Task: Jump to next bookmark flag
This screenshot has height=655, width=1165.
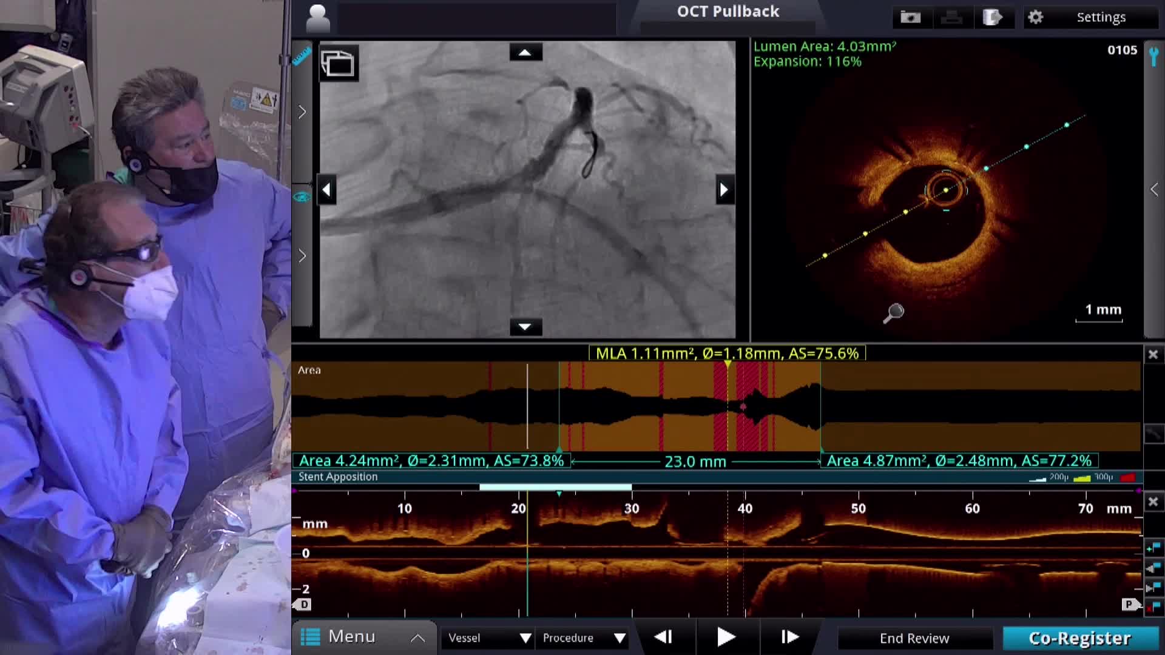Action: [x=1153, y=588]
